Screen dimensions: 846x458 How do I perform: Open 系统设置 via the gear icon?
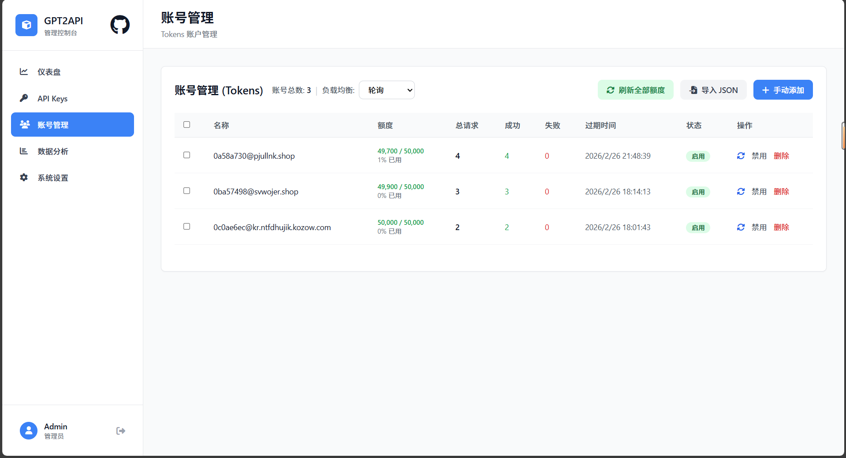[24, 177]
